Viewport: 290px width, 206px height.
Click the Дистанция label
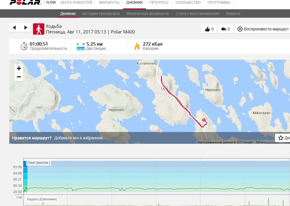pos(96,48)
